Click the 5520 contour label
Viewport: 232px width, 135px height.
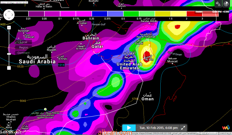20,67
